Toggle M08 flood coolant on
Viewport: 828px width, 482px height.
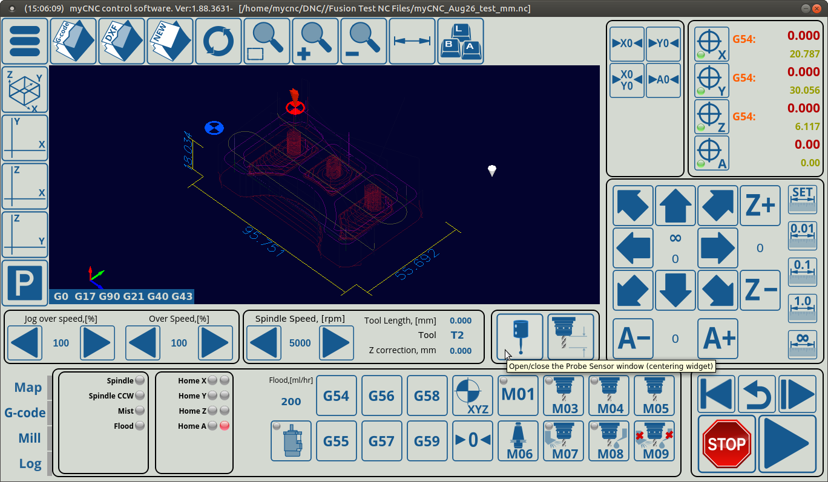click(610, 441)
